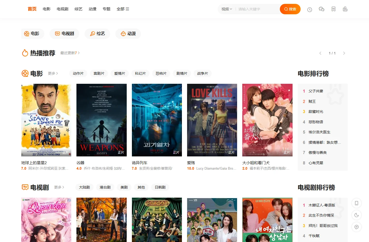The image size is (369, 242).
Task: Open the Korean 내 여자친구는 상남자 poster
Action: [x=267, y=220]
